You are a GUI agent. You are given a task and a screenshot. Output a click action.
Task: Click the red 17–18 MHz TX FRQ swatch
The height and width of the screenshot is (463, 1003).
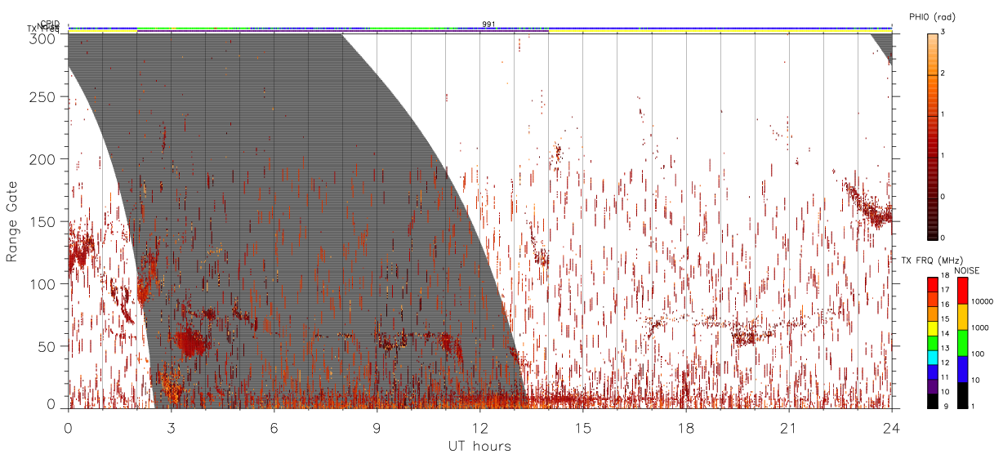coord(932,285)
